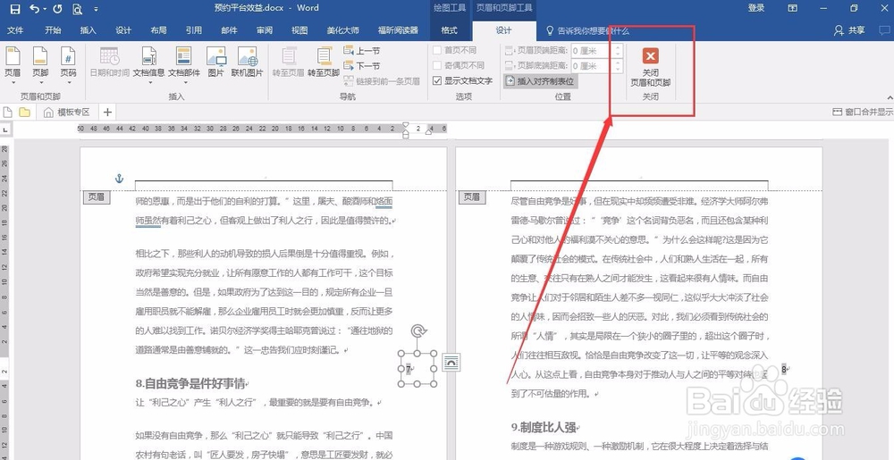Expand the quick access toolbar customize arrow

click(x=96, y=9)
